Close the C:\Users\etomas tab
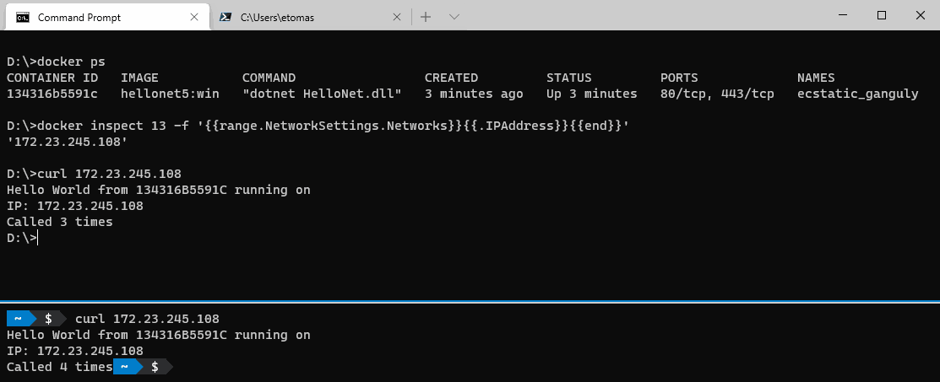Screen dimensions: 940x382 pyautogui.click(x=397, y=17)
